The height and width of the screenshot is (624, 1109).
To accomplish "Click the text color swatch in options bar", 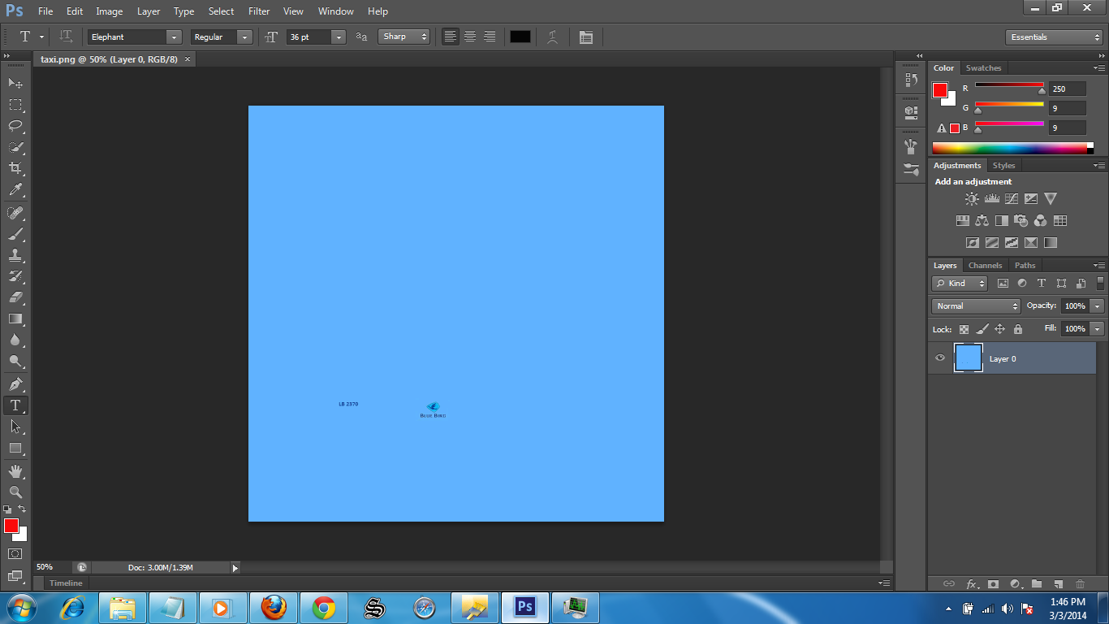I will (x=520, y=37).
